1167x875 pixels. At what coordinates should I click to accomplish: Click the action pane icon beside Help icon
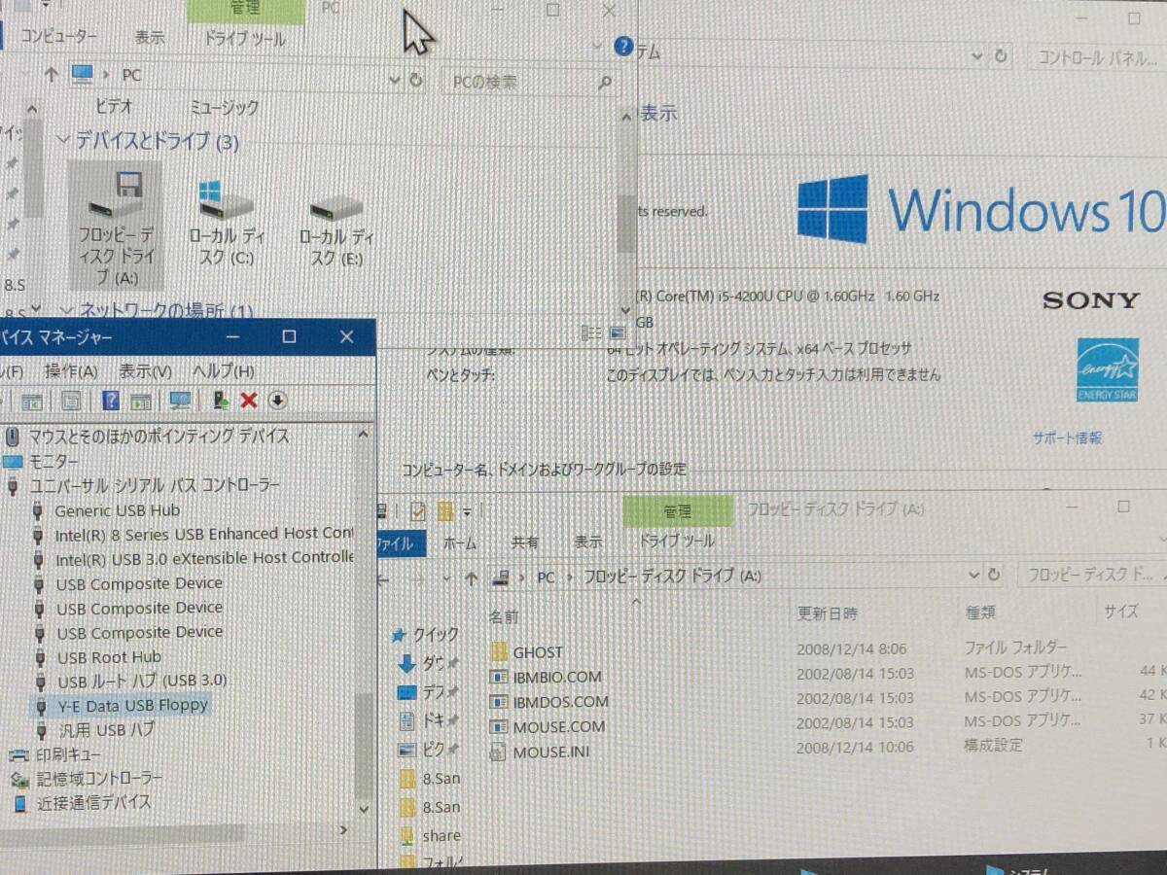click(x=141, y=401)
